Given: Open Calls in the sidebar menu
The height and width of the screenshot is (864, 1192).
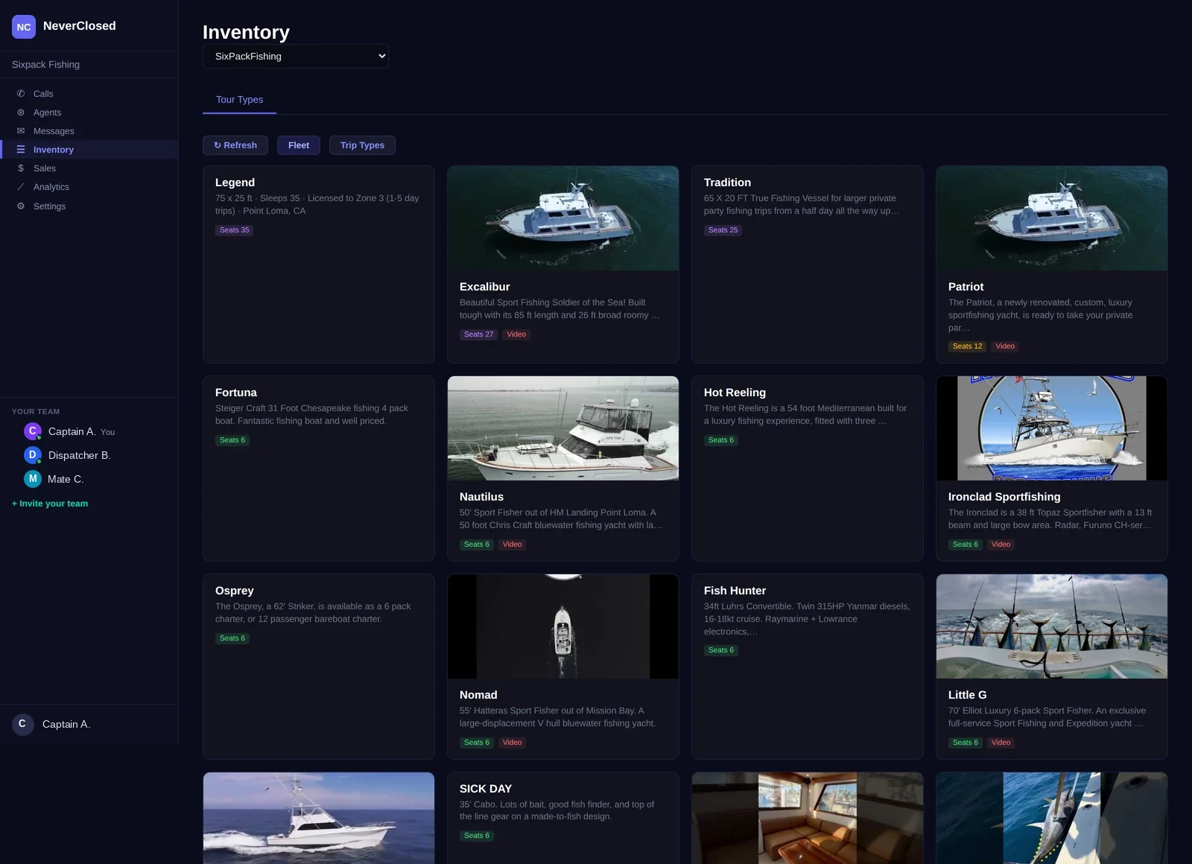Looking at the screenshot, I should 89,94.
